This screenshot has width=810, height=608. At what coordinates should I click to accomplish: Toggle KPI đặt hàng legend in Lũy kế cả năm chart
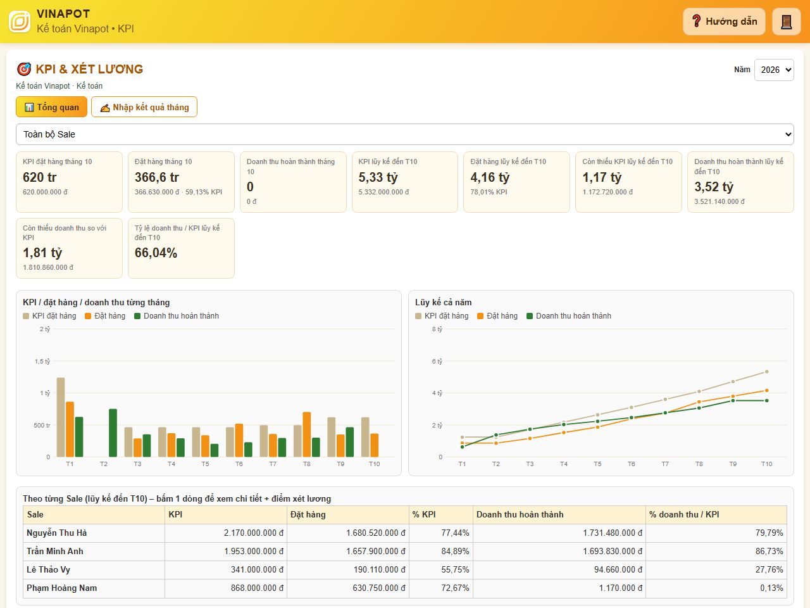pyautogui.click(x=442, y=316)
